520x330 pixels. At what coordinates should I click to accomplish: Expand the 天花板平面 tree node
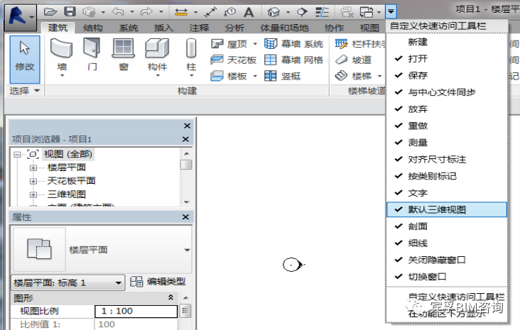coord(33,181)
